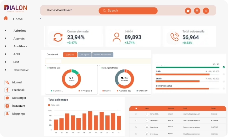Click the Munual integration icon

pos(7,82)
